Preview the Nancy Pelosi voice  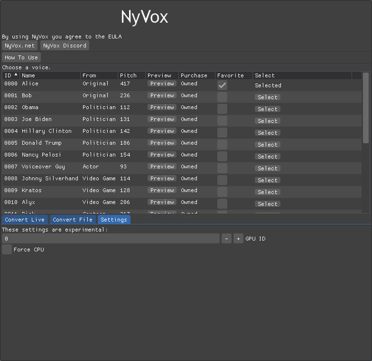162,155
